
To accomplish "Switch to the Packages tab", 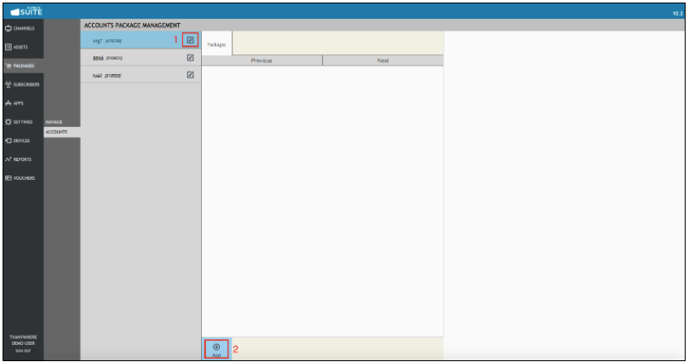I will click(x=216, y=44).
